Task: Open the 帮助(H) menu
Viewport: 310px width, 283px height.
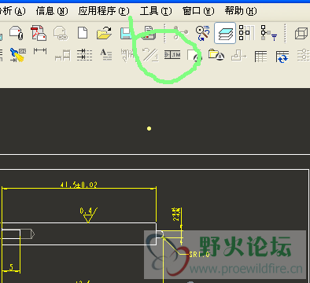Action: click(241, 11)
